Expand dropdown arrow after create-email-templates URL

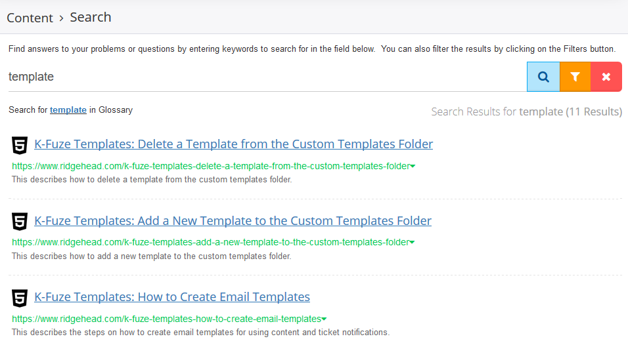(x=324, y=319)
